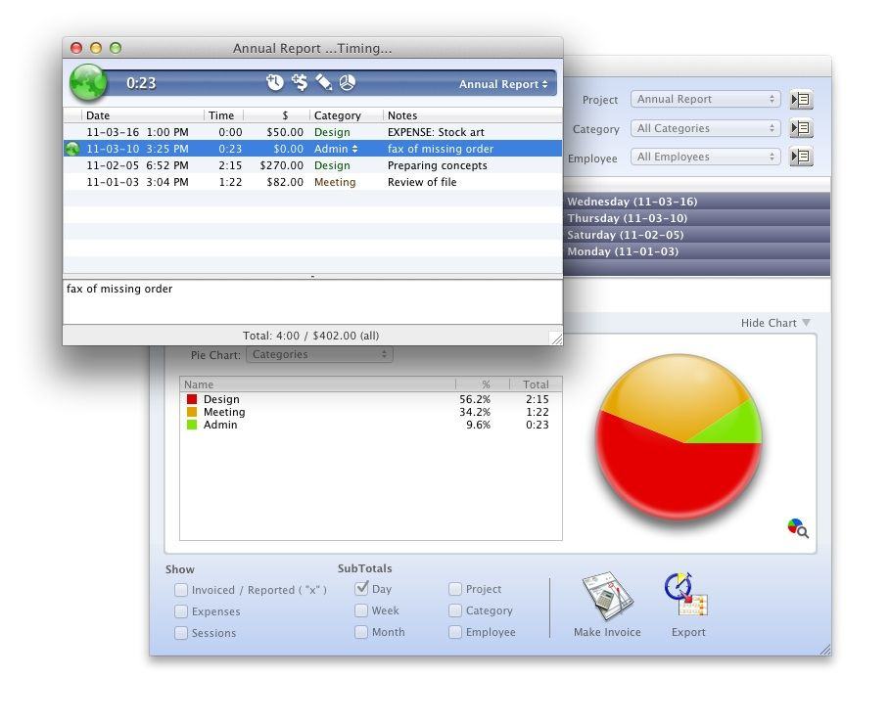Open list editor beside Category dropdown

click(801, 128)
